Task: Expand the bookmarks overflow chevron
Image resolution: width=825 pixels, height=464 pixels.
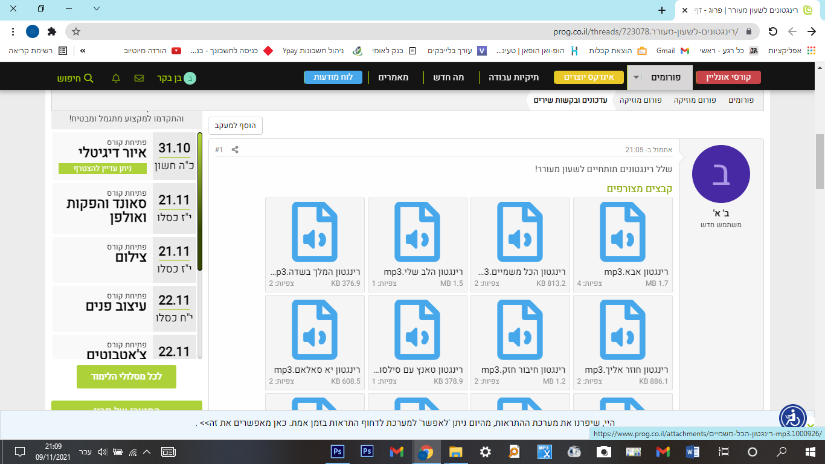Action: pyautogui.click(x=83, y=51)
